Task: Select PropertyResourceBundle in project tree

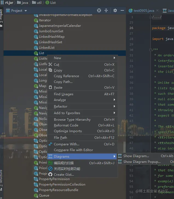Action: click(59, 190)
